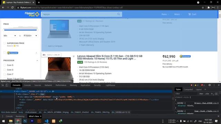Select body in the DOM breadcrumb
The image size is (221, 124).
[21, 112]
